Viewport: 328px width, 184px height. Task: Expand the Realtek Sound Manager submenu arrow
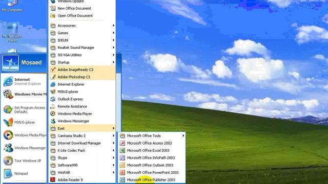(x=114, y=48)
